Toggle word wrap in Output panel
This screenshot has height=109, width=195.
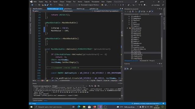98,86
